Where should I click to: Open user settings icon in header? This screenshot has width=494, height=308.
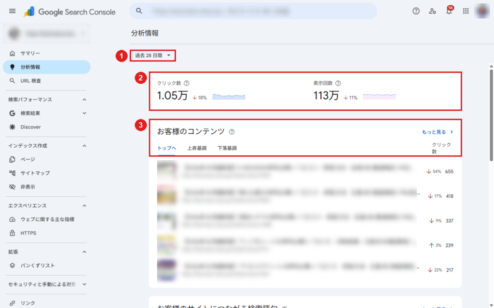(x=432, y=12)
